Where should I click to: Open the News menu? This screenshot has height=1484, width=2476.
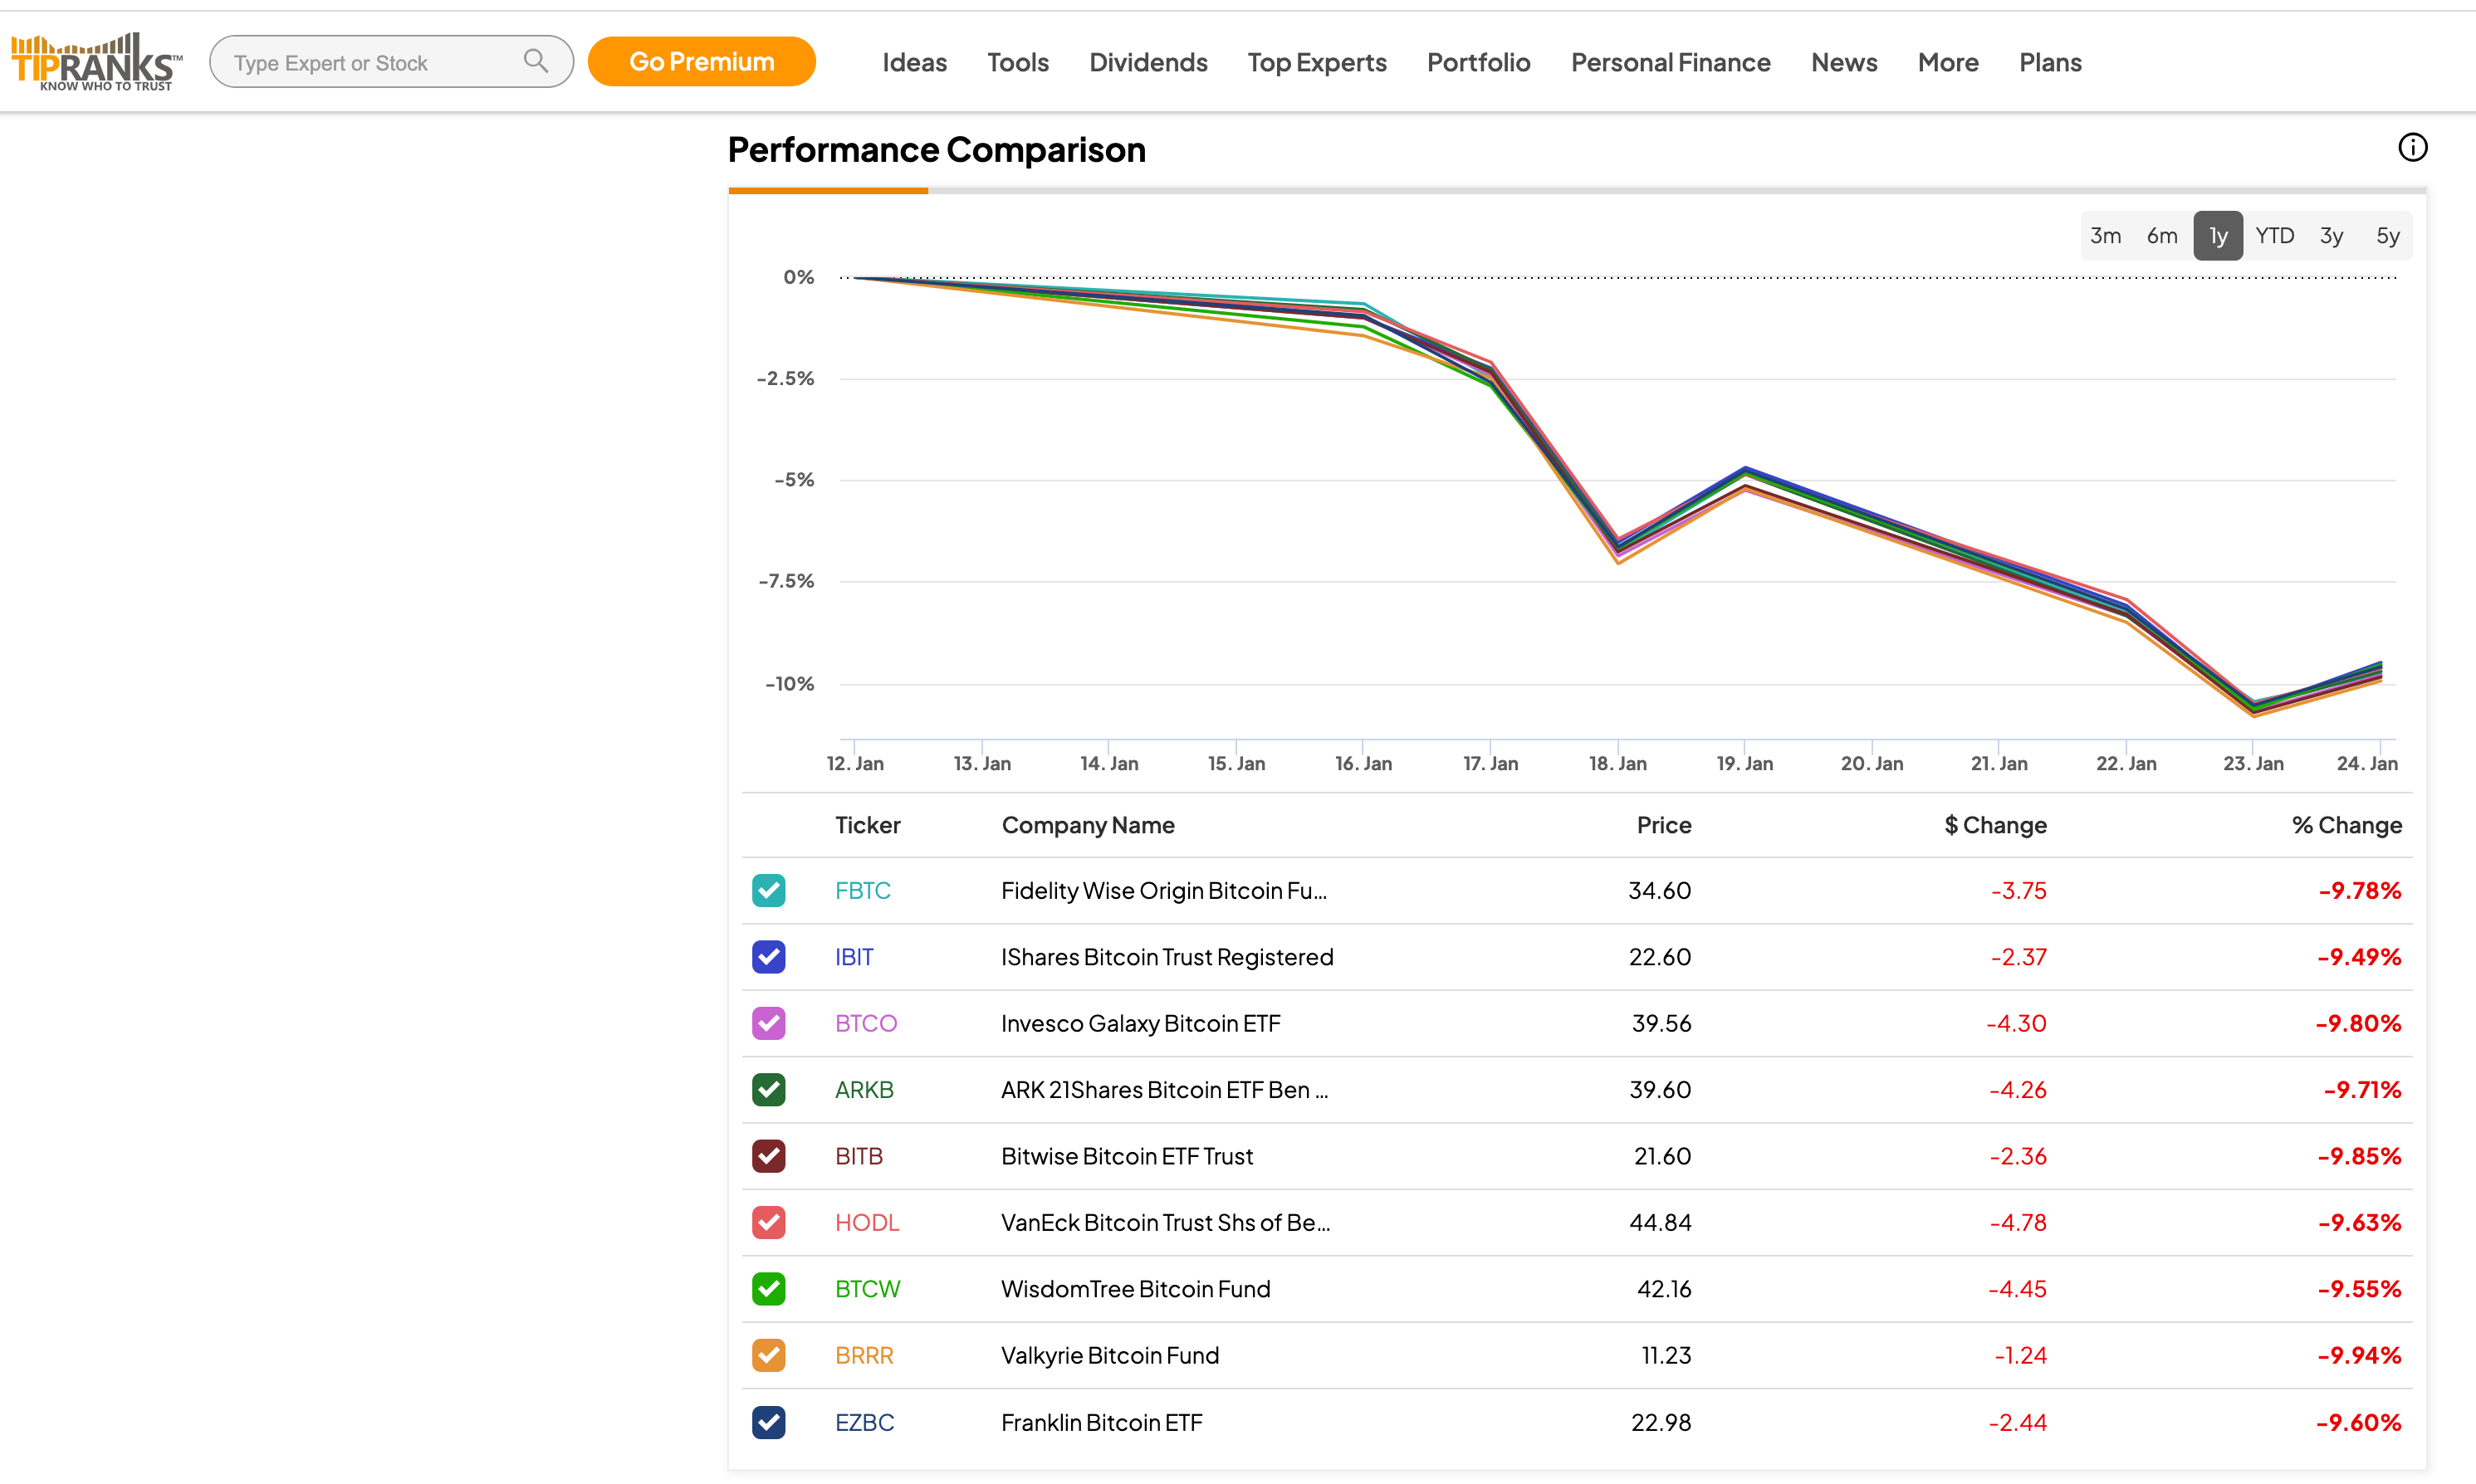[1844, 63]
